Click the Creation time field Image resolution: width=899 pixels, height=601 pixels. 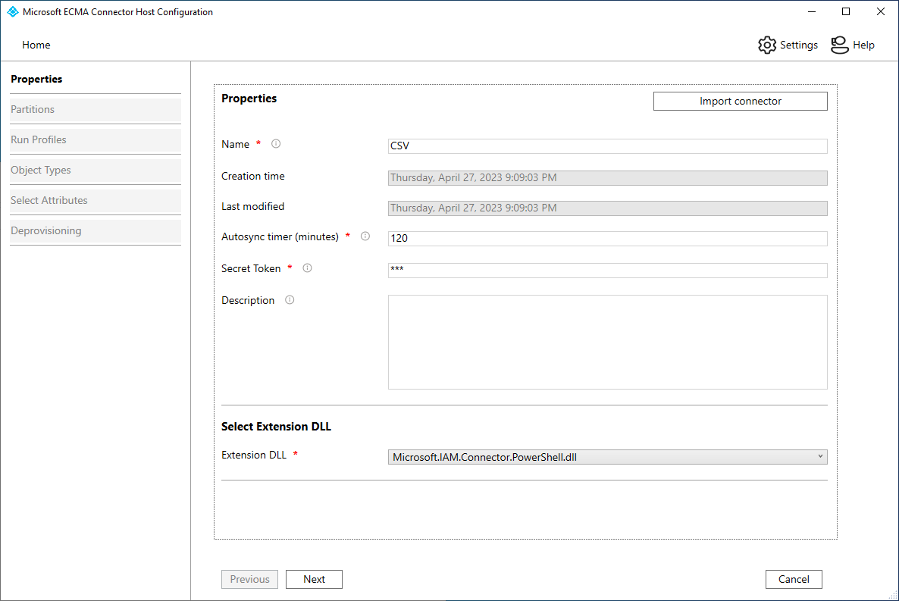point(608,178)
